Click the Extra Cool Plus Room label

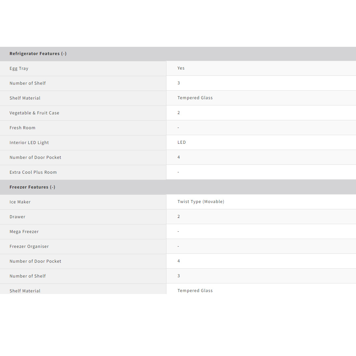click(33, 172)
